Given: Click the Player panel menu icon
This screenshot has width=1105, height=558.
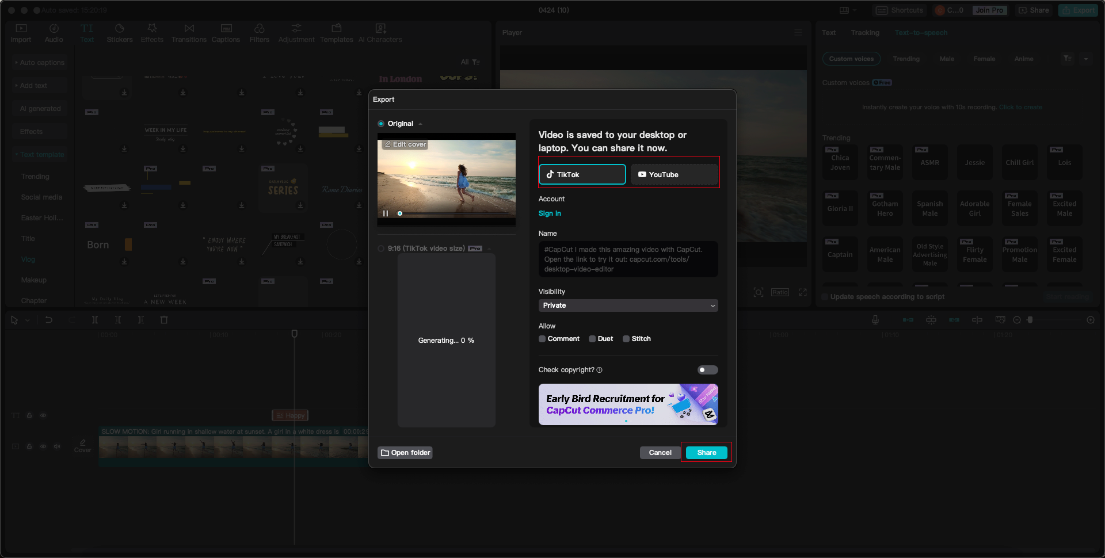Looking at the screenshot, I should 798,33.
